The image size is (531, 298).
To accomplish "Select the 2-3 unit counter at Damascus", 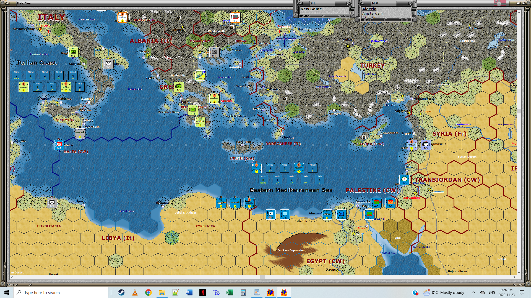I will coord(426,145).
